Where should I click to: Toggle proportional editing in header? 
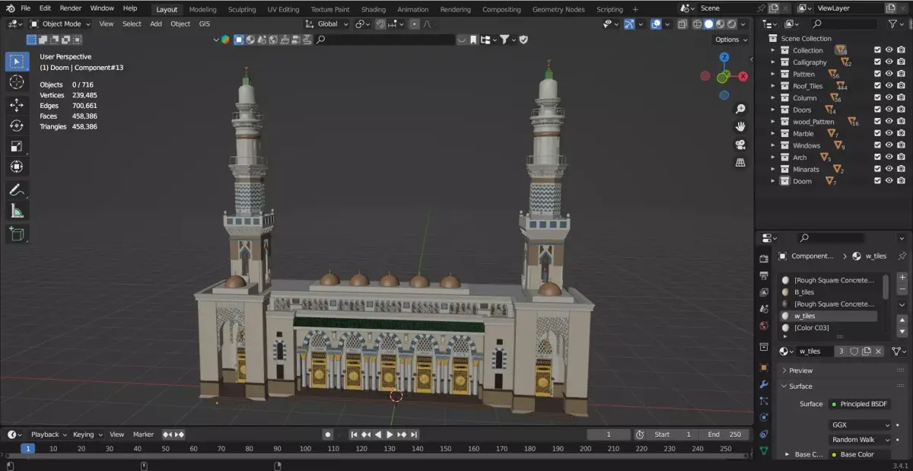414,24
